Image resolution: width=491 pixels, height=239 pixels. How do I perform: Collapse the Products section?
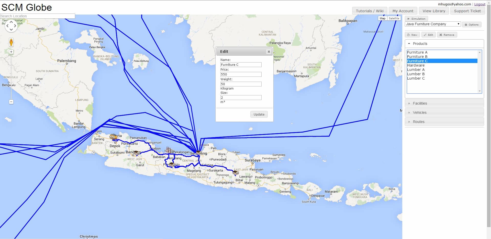point(444,44)
